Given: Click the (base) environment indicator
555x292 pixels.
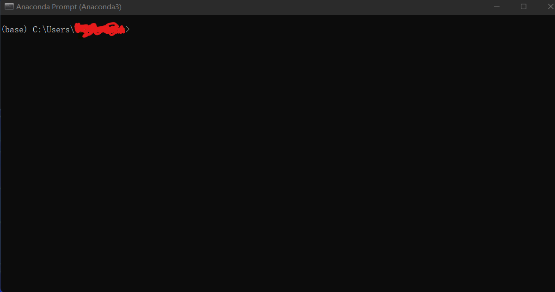Looking at the screenshot, I should [15, 30].
